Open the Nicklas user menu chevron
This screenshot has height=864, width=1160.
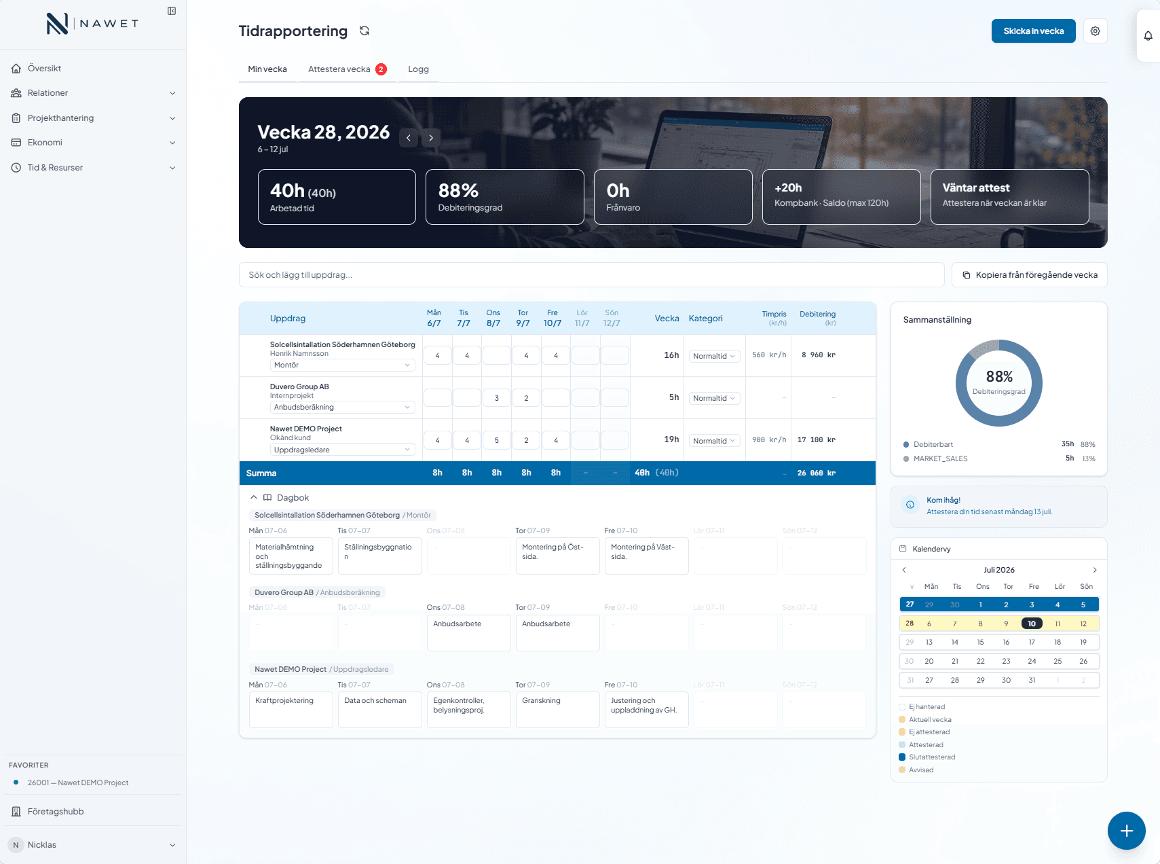pos(172,845)
